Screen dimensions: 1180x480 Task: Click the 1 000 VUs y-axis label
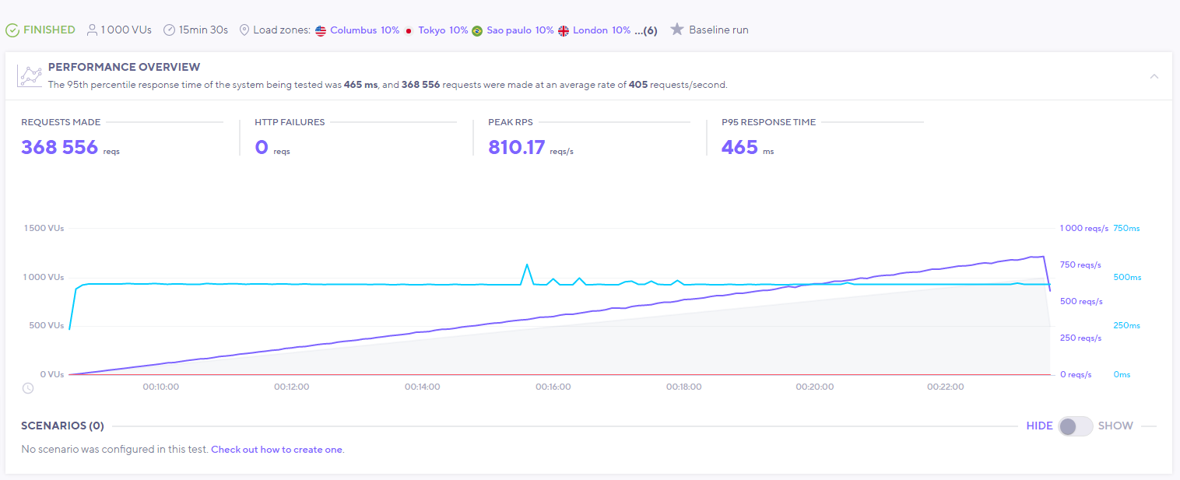(44, 277)
